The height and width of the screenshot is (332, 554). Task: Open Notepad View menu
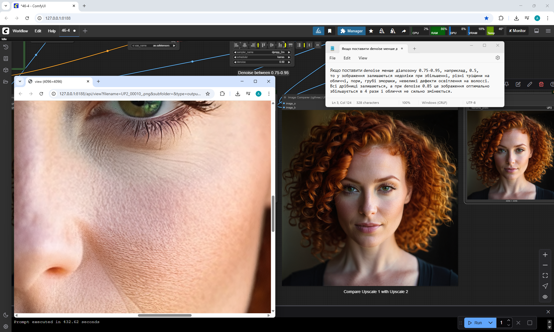point(363,58)
